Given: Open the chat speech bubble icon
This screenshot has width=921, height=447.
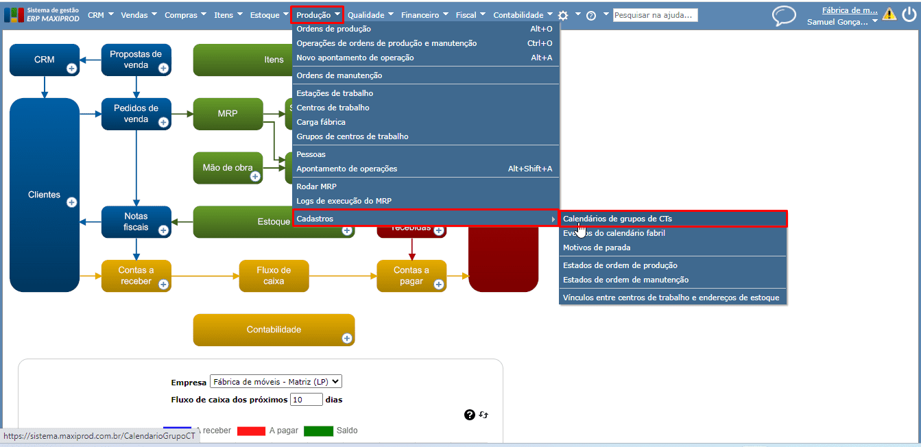Looking at the screenshot, I should tap(784, 16).
